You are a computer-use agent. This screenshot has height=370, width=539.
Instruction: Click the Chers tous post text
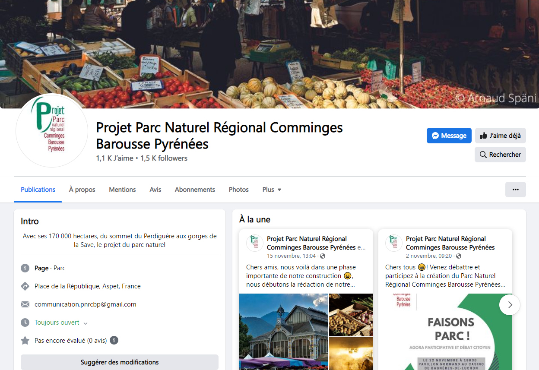[x=445, y=276]
